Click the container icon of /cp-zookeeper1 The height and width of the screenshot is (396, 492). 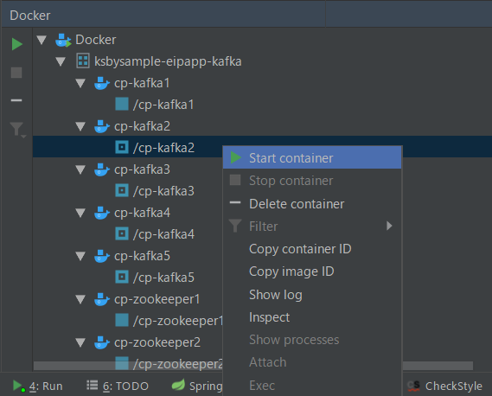point(122,321)
